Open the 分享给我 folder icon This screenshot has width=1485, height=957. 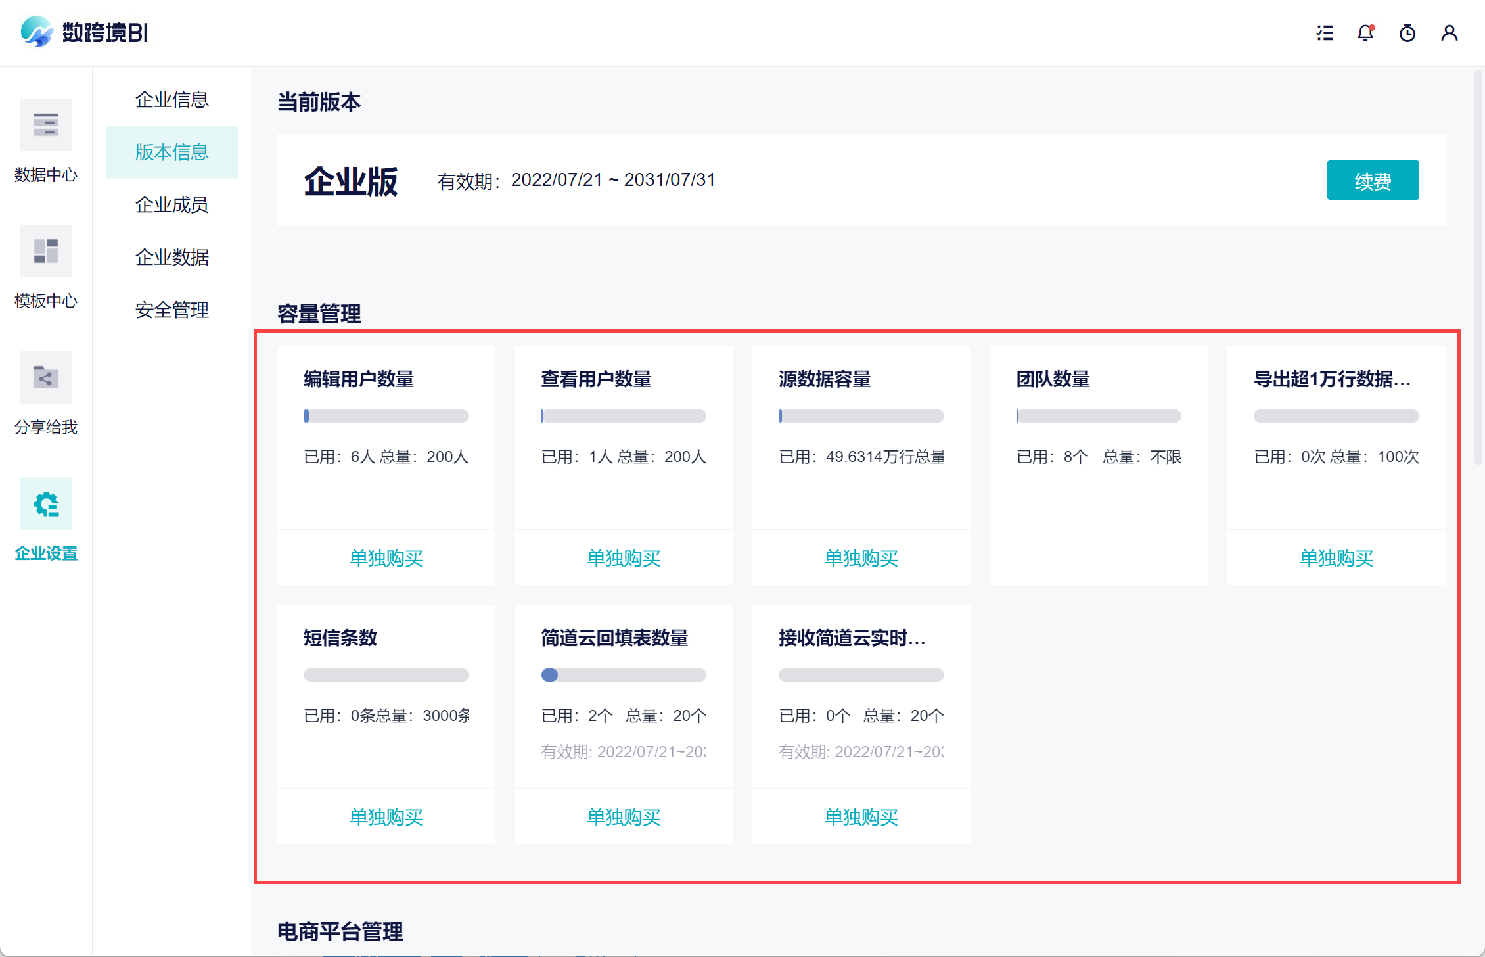coord(45,377)
